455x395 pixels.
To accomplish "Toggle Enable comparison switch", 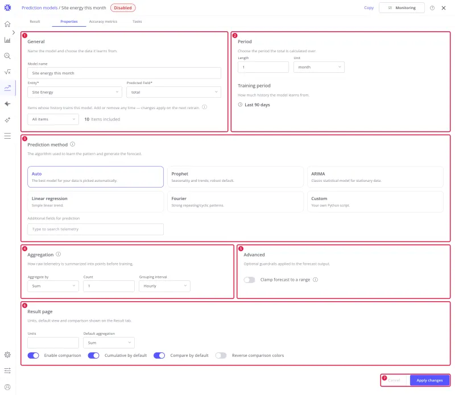I will click(x=34, y=356).
